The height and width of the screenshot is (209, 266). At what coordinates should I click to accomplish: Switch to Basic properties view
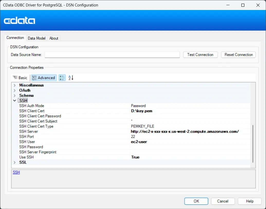[20, 78]
